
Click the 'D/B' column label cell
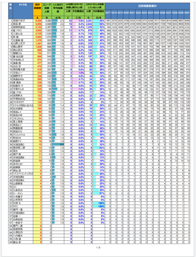tap(99, 18)
